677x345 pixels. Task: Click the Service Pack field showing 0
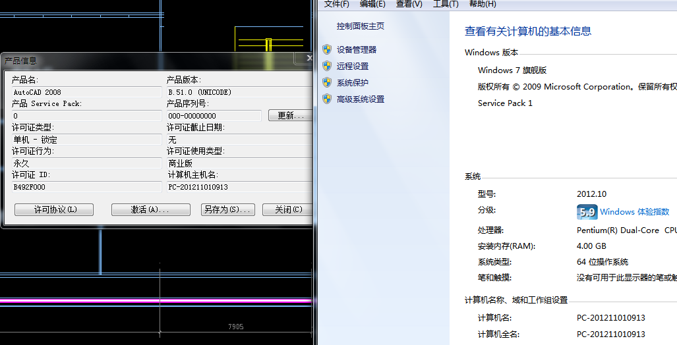pyautogui.click(x=87, y=116)
